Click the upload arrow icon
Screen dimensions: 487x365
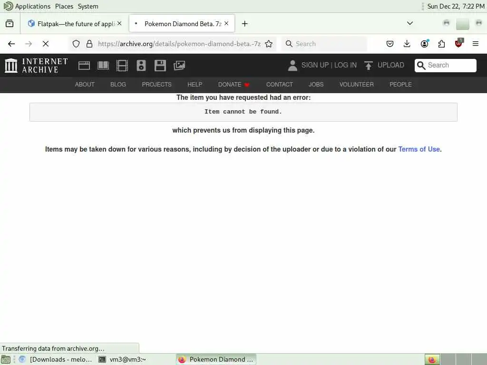[x=369, y=66]
